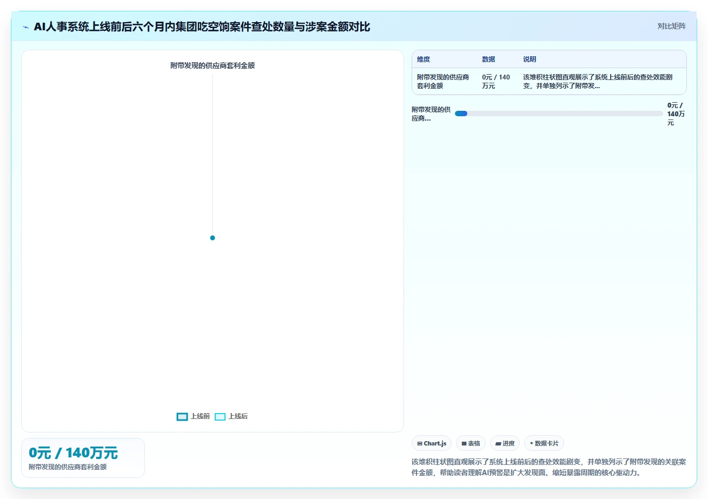This screenshot has height=499, width=708.
Task: Toggle the 上线前 legend item
Action: [x=193, y=416]
